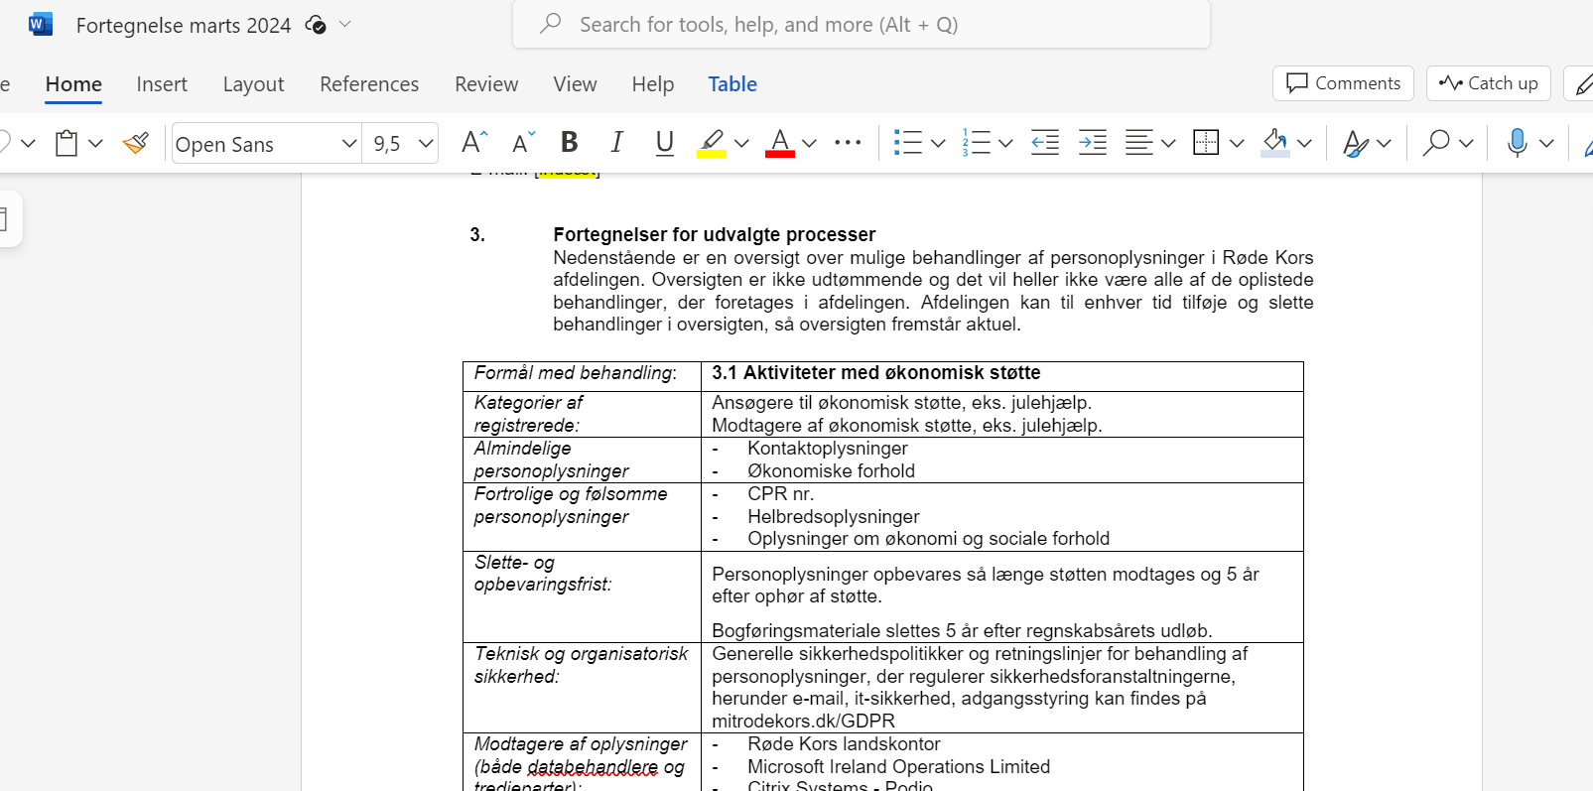Open the View tab
The height and width of the screenshot is (791, 1593).
point(576,84)
